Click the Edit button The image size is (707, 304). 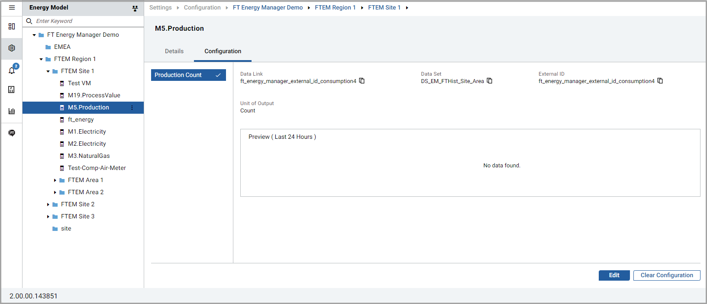[x=614, y=275]
